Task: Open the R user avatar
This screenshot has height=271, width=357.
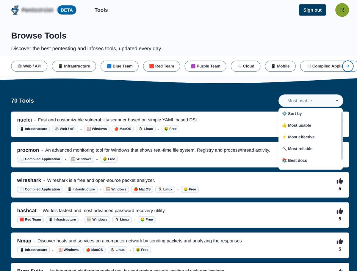Action: (342, 10)
